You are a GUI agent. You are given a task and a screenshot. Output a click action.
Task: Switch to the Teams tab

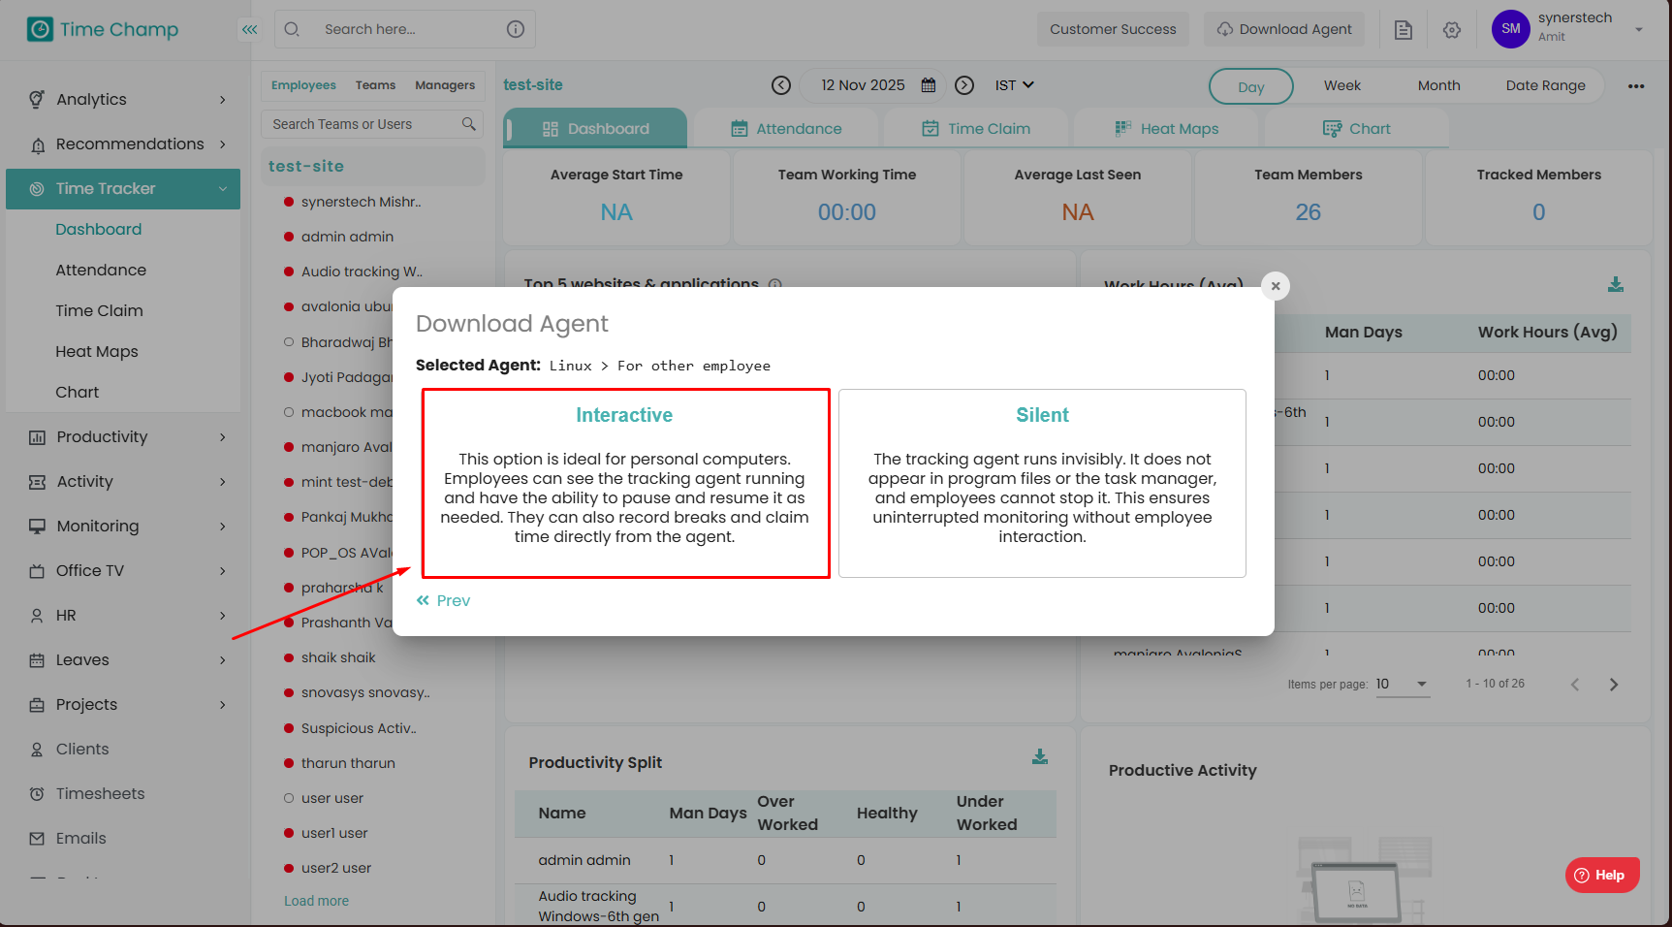pyautogui.click(x=375, y=85)
